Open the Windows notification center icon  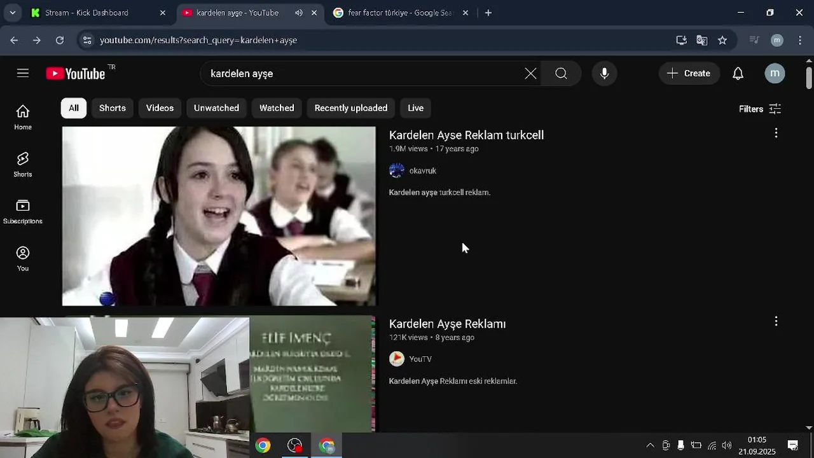click(793, 445)
